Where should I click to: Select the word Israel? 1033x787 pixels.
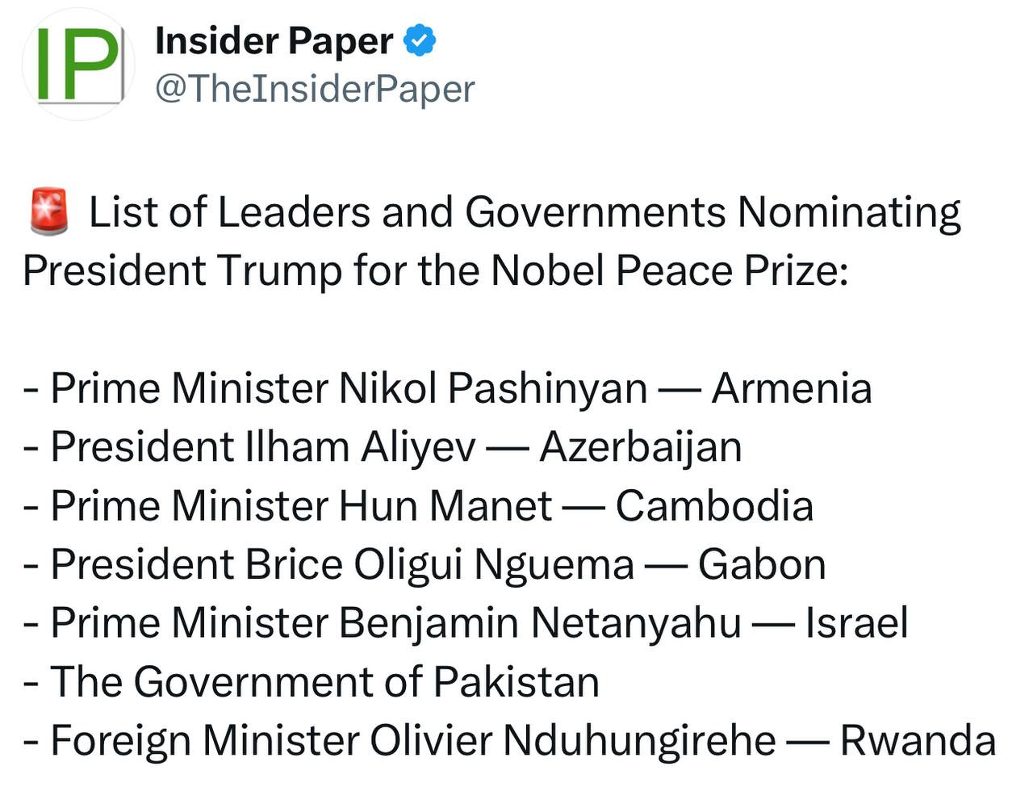click(x=856, y=623)
